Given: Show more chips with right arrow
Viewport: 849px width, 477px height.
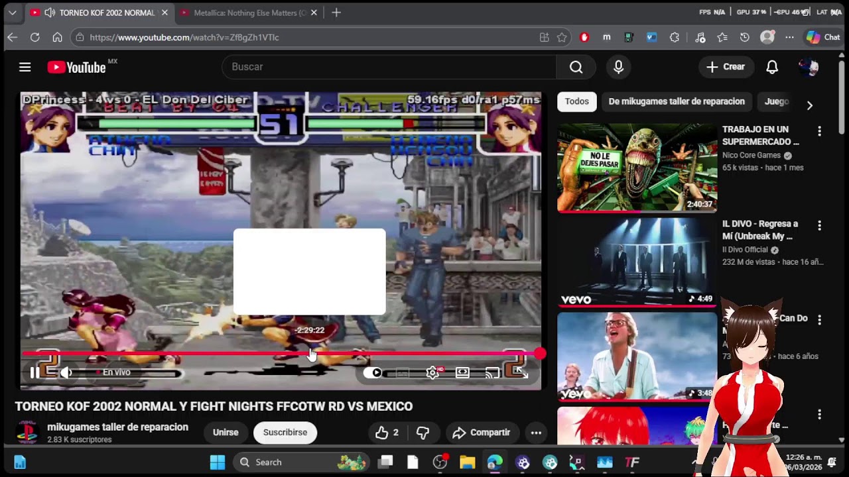Looking at the screenshot, I should point(809,105).
